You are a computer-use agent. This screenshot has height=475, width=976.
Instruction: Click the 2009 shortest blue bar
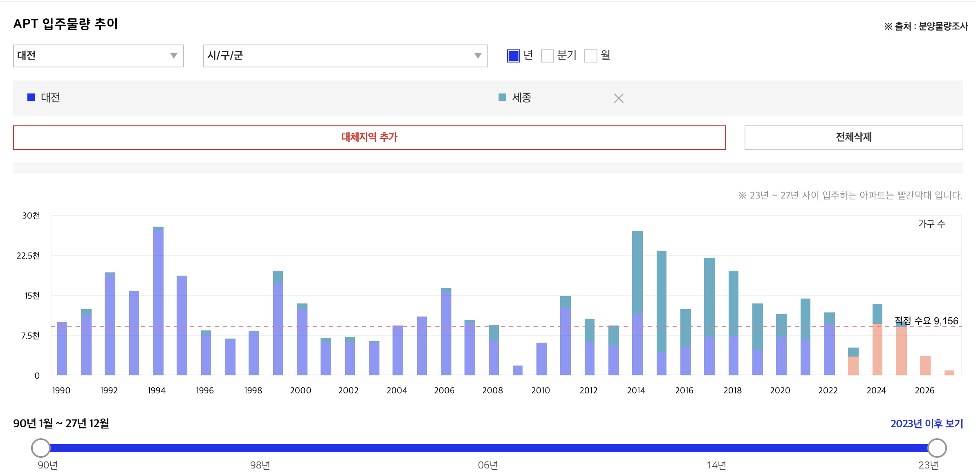point(517,370)
